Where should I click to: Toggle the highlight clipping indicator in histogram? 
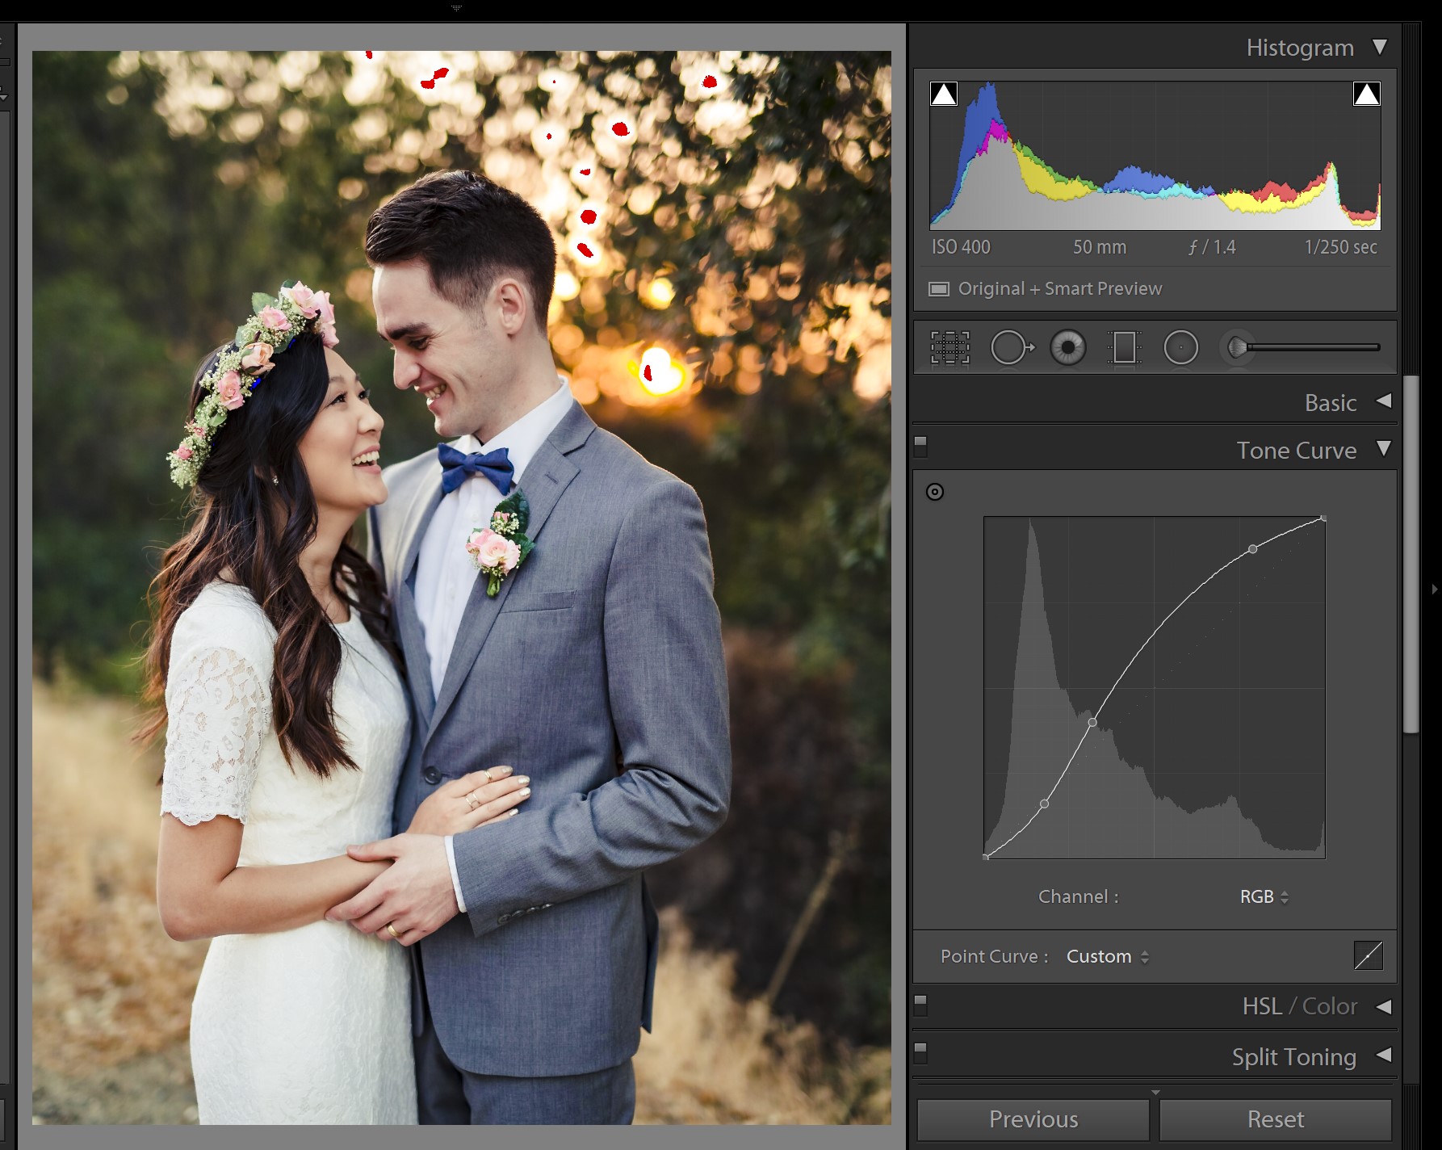point(1366,94)
